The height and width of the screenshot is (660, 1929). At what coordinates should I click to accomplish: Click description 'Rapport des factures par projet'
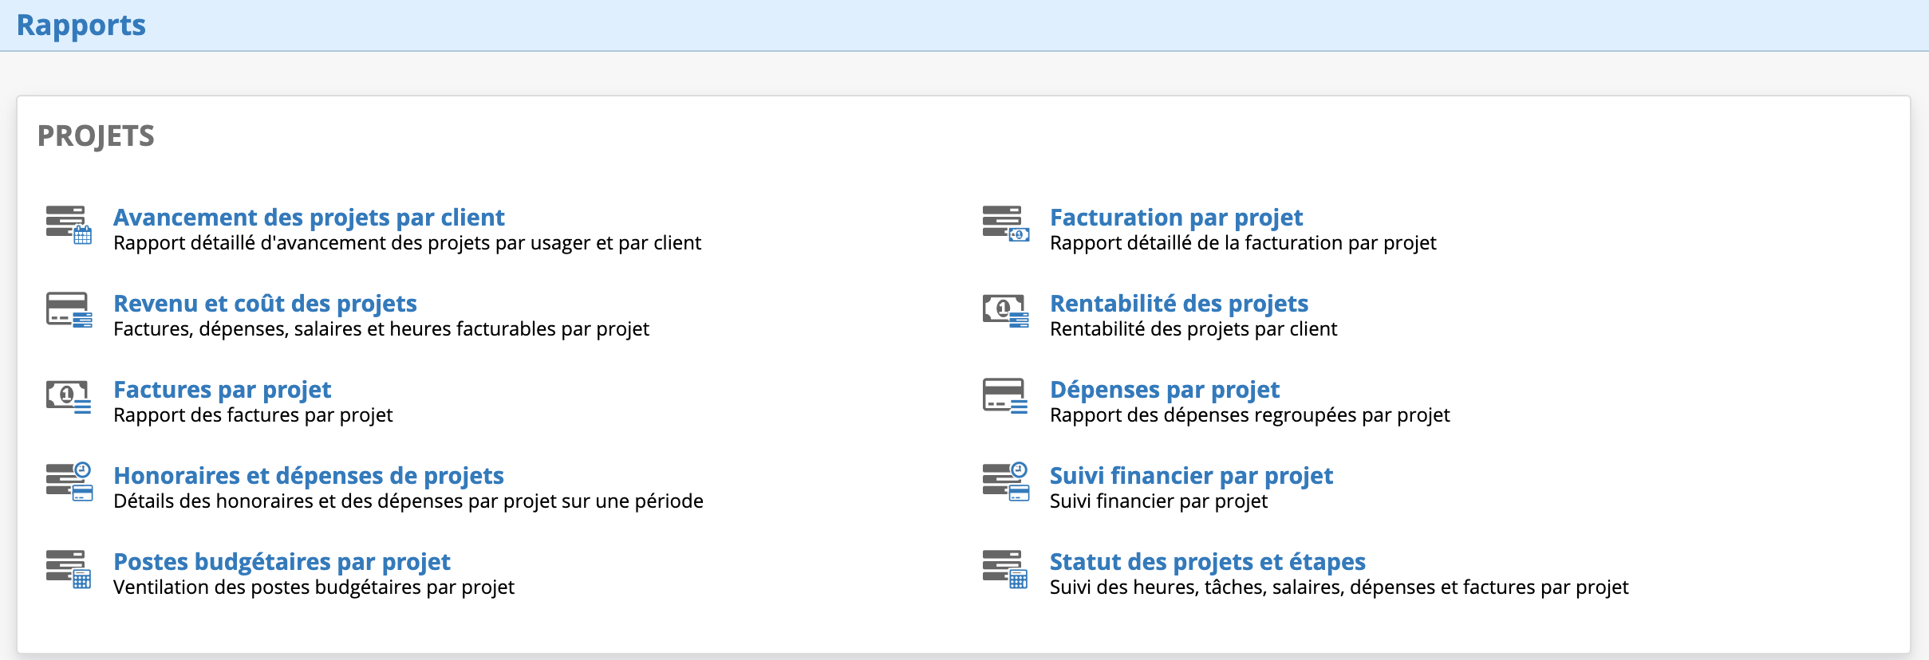click(x=253, y=415)
